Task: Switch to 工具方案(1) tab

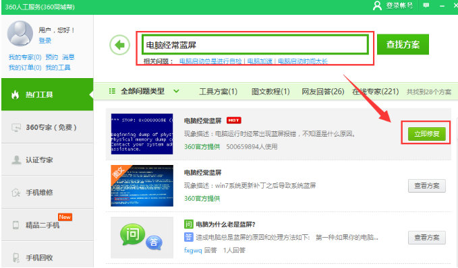Action: 218,92
